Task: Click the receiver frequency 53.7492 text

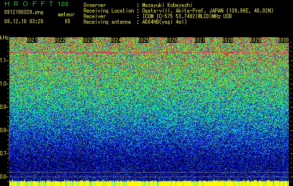Action: point(186,16)
